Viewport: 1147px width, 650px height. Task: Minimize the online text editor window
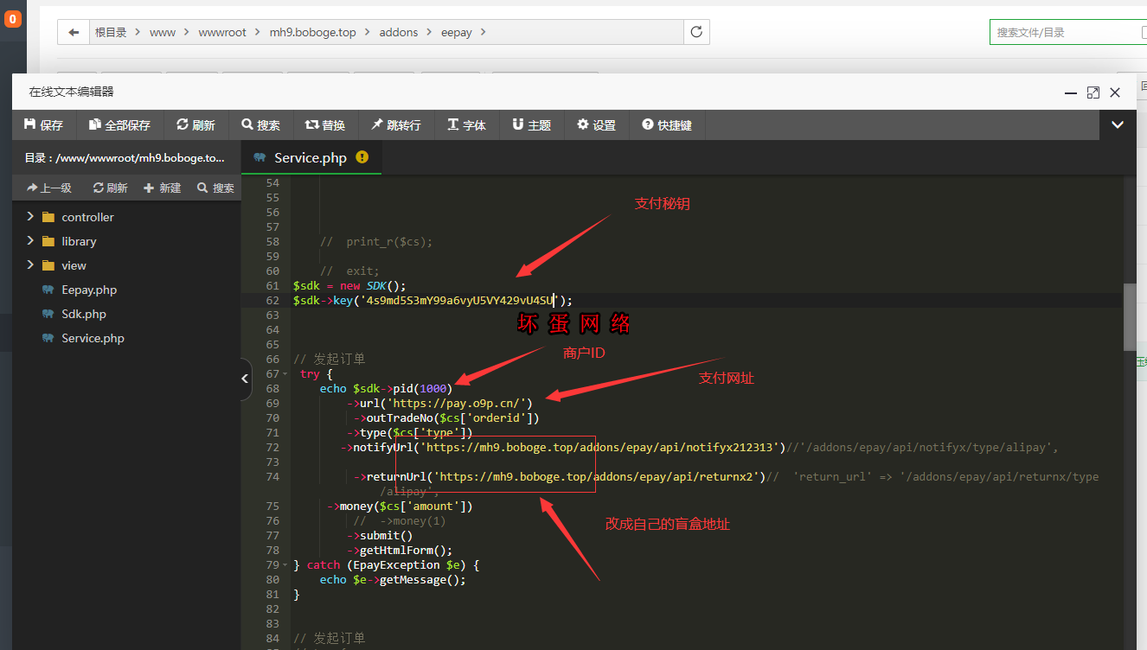(1071, 92)
